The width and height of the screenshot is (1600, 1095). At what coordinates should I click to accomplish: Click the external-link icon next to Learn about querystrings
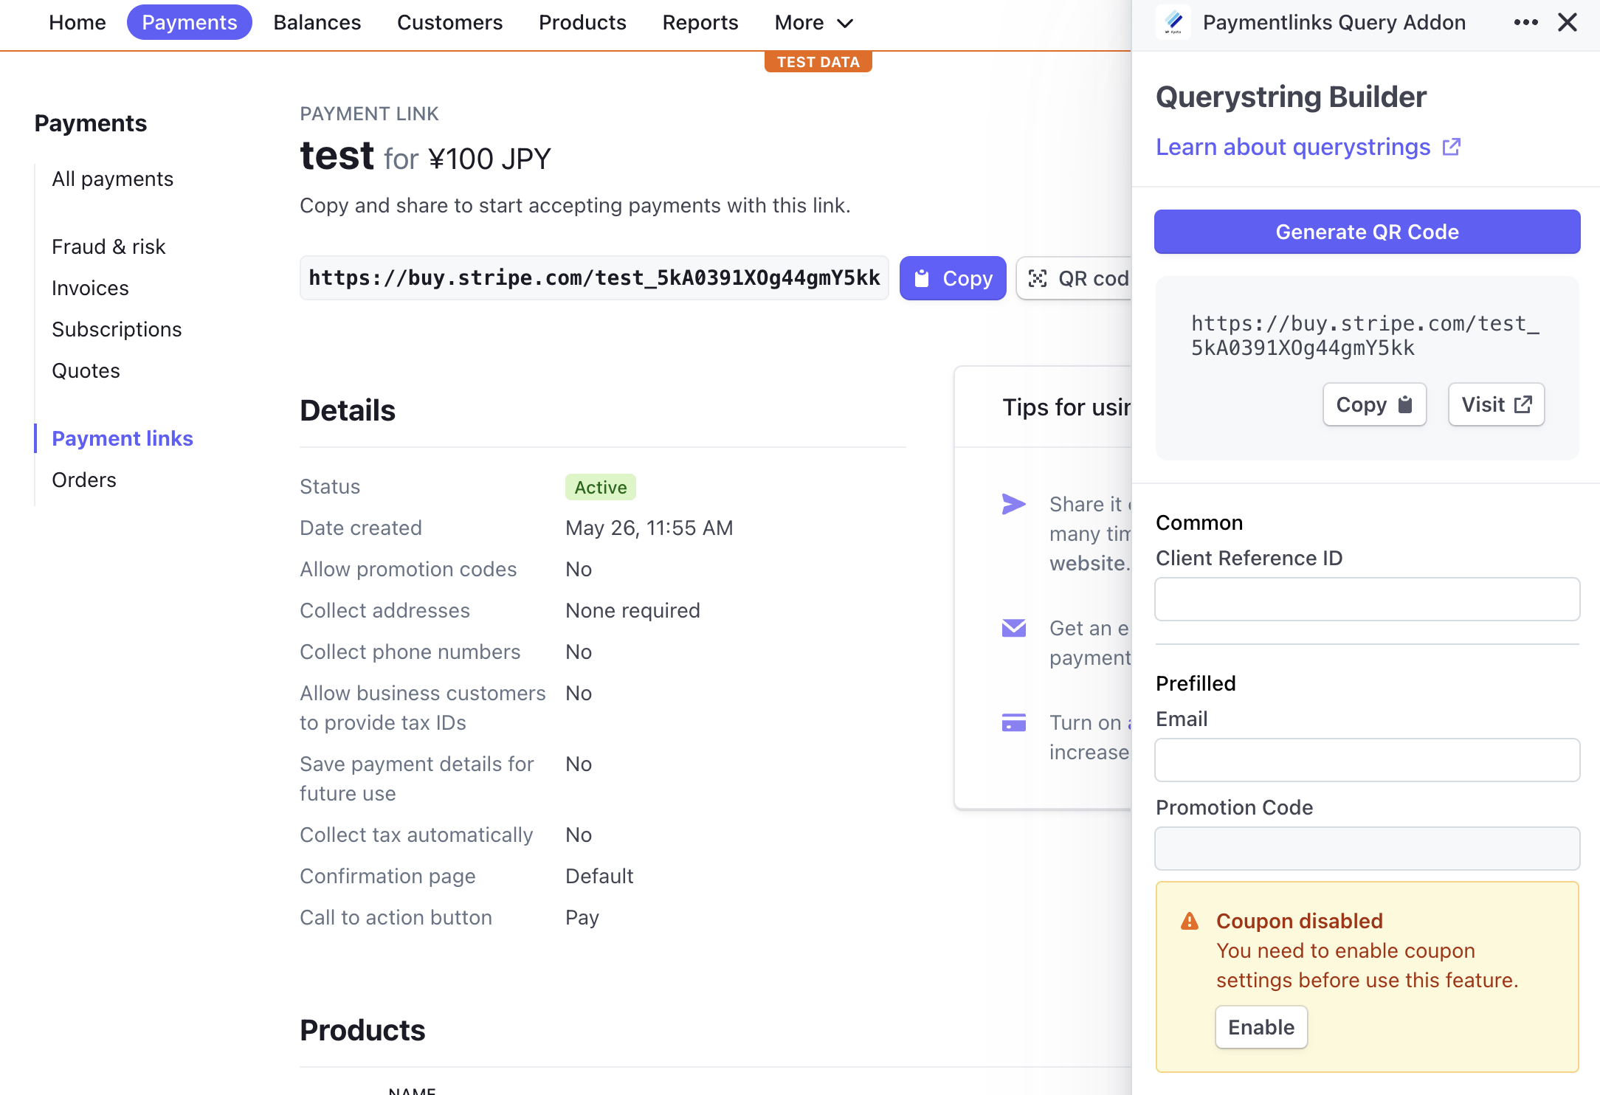1451,147
